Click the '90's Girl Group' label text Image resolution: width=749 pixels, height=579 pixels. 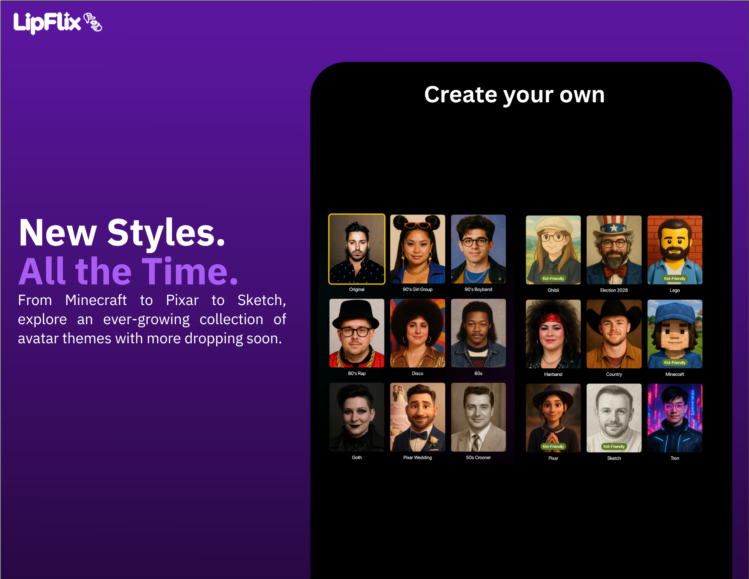[x=418, y=289]
